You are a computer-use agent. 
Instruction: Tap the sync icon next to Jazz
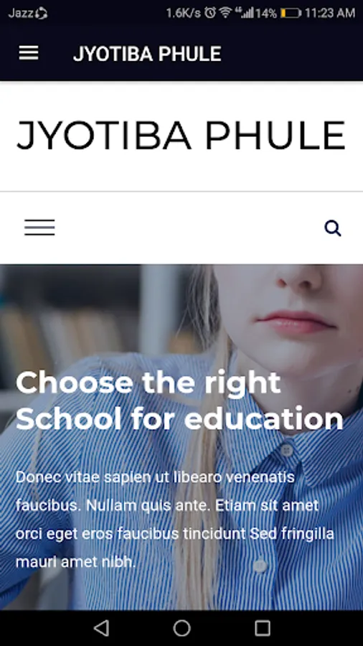(41, 14)
